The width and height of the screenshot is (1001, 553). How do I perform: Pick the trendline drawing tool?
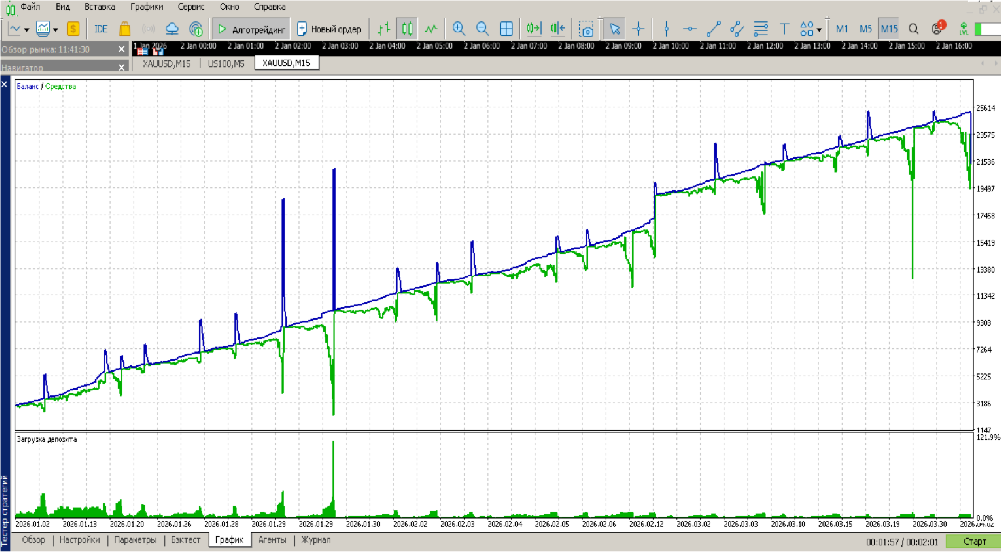[x=714, y=28]
